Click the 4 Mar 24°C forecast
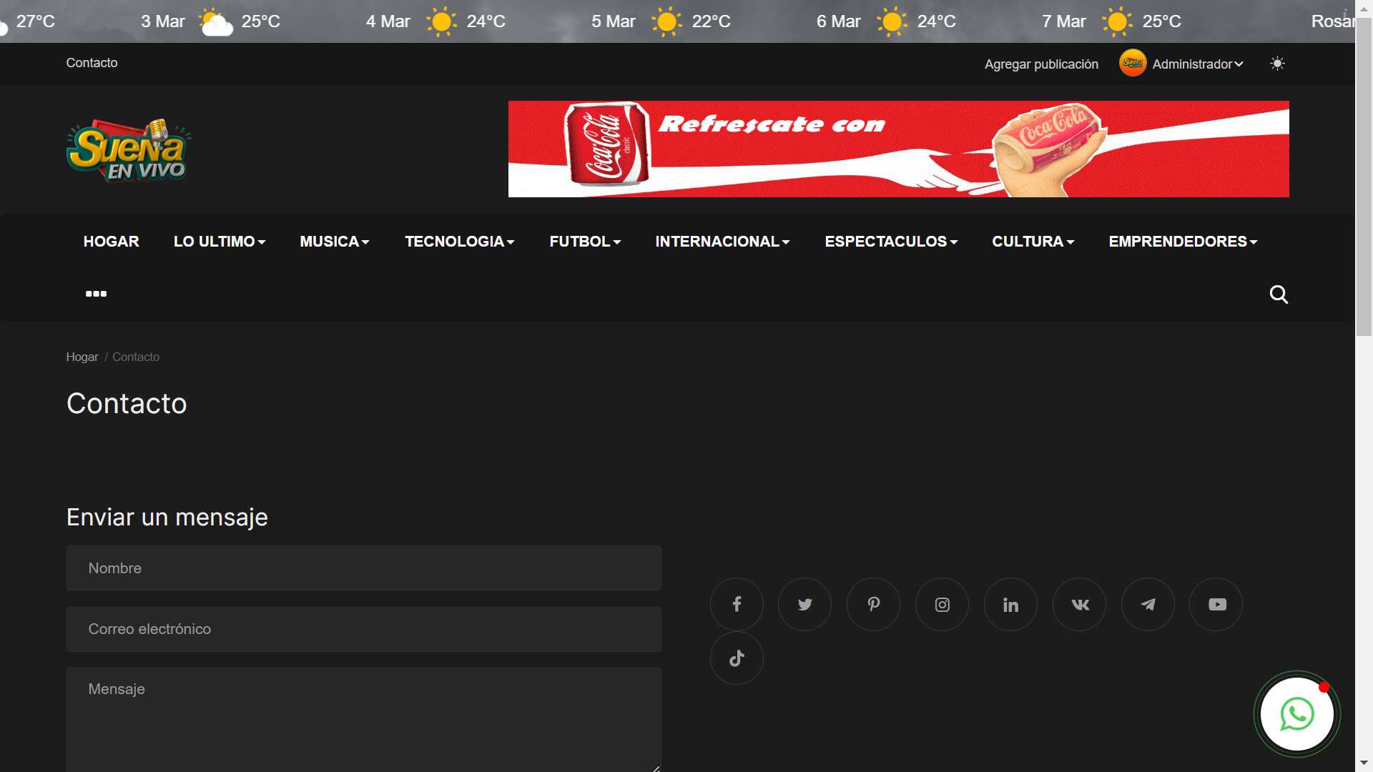The height and width of the screenshot is (772, 1373). (435, 21)
